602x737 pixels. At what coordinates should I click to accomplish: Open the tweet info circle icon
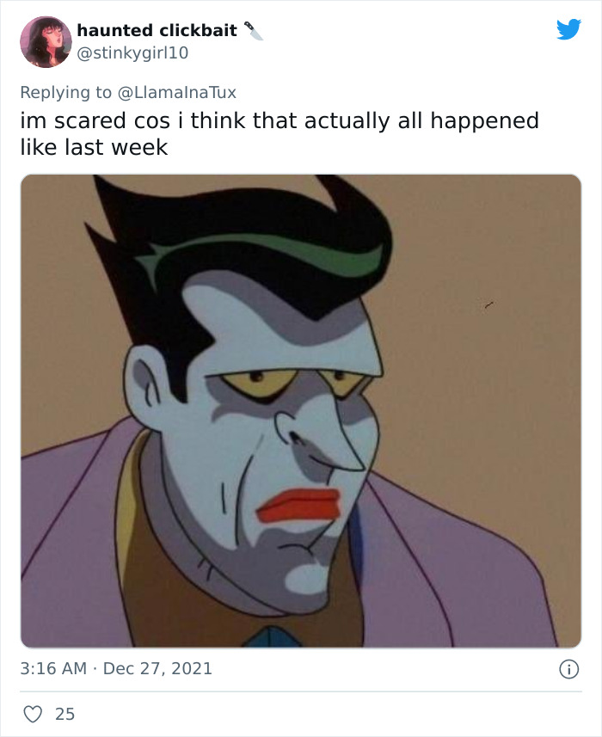(x=568, y=669)
